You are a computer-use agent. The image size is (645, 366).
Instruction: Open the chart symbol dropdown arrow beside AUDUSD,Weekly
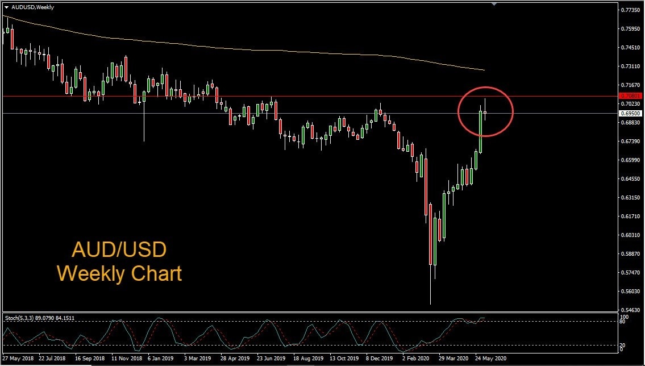click(6, 7)
